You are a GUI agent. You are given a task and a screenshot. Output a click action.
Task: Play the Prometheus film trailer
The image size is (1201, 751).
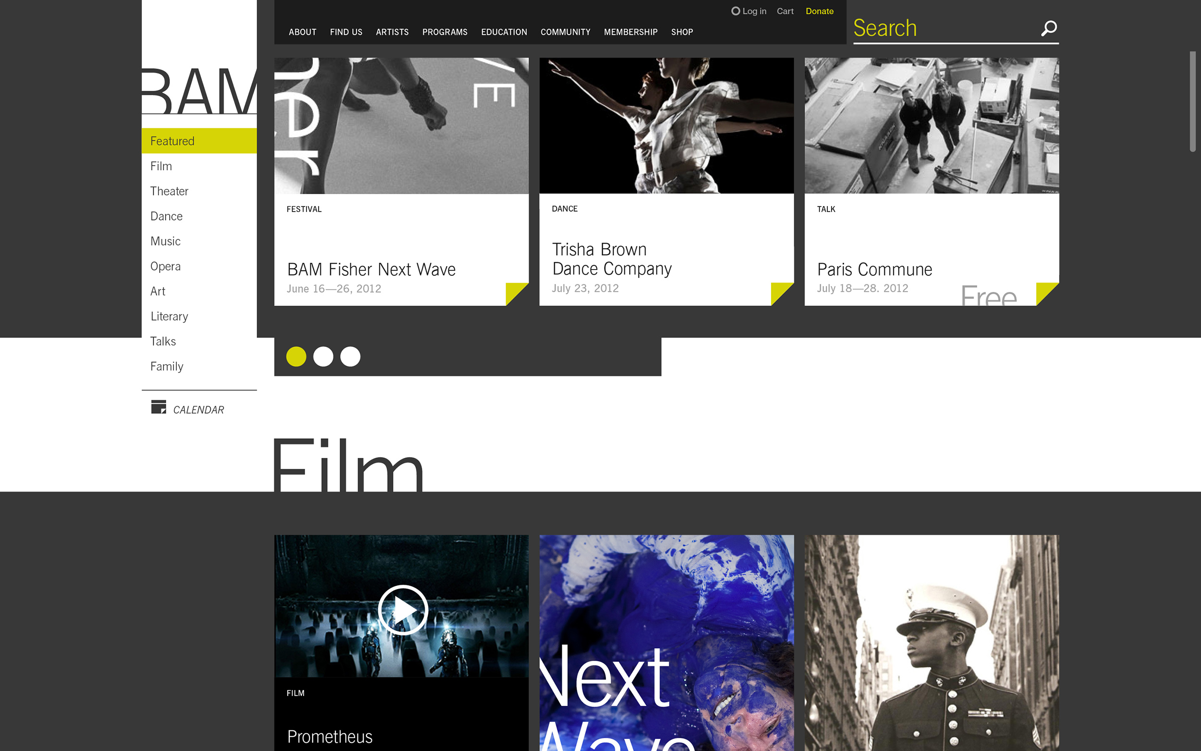click(403, 609)
